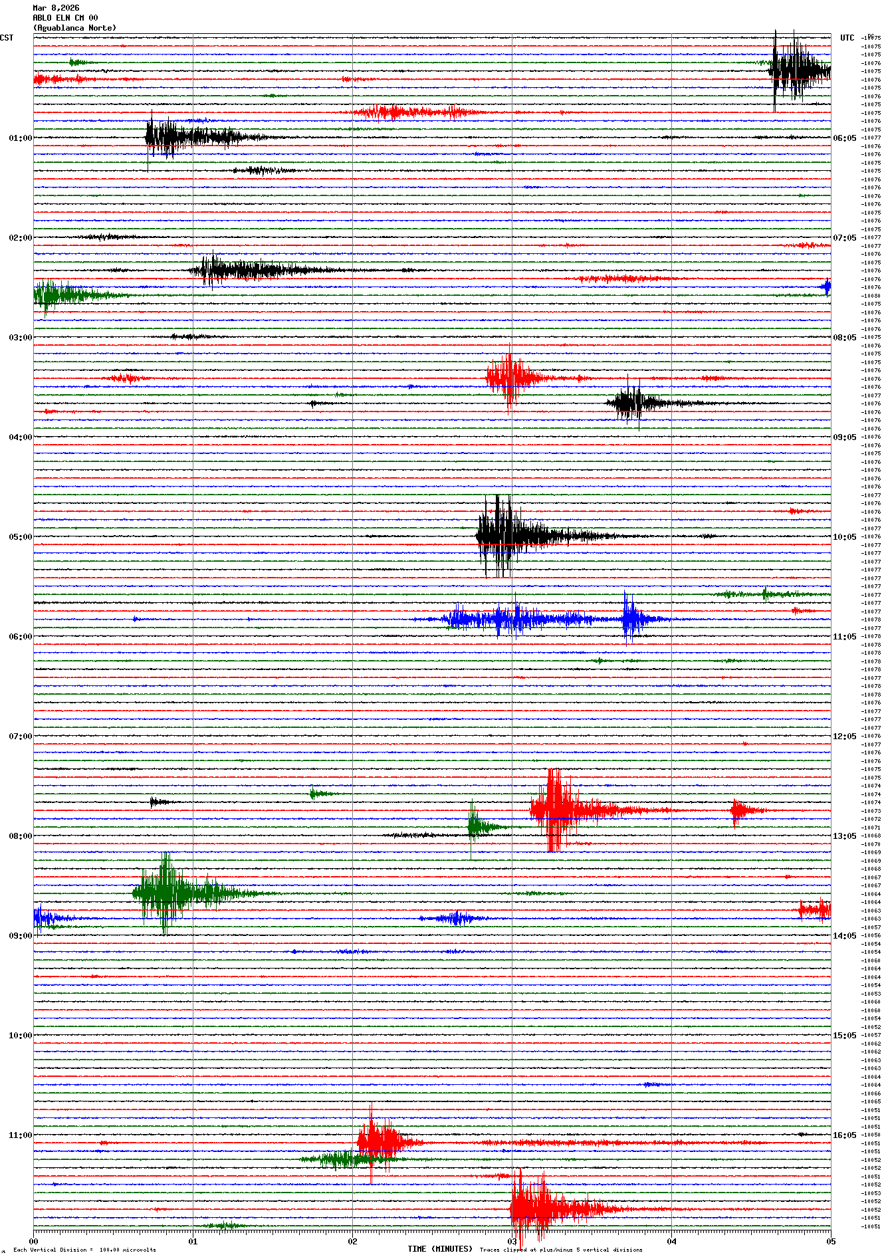Click the 10:05 UTC time label
This screenshot has width=884, height=1259.
pyautogui.click(x=844, y=536)
